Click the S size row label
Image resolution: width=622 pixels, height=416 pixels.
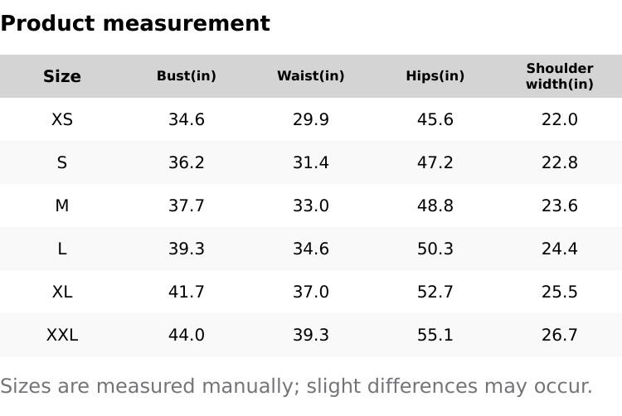pos(62,162)
